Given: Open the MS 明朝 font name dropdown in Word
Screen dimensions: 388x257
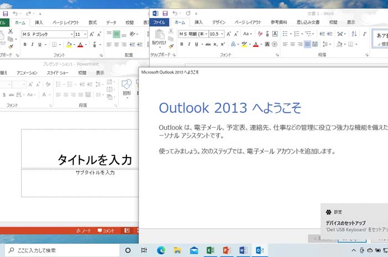Looking at the screenshot, I should (206, 34).
